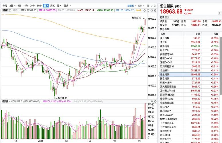Screen dimensions: 222x143
Task: Click the 14794.16 low price marker on chart
Action: point(62,98)
